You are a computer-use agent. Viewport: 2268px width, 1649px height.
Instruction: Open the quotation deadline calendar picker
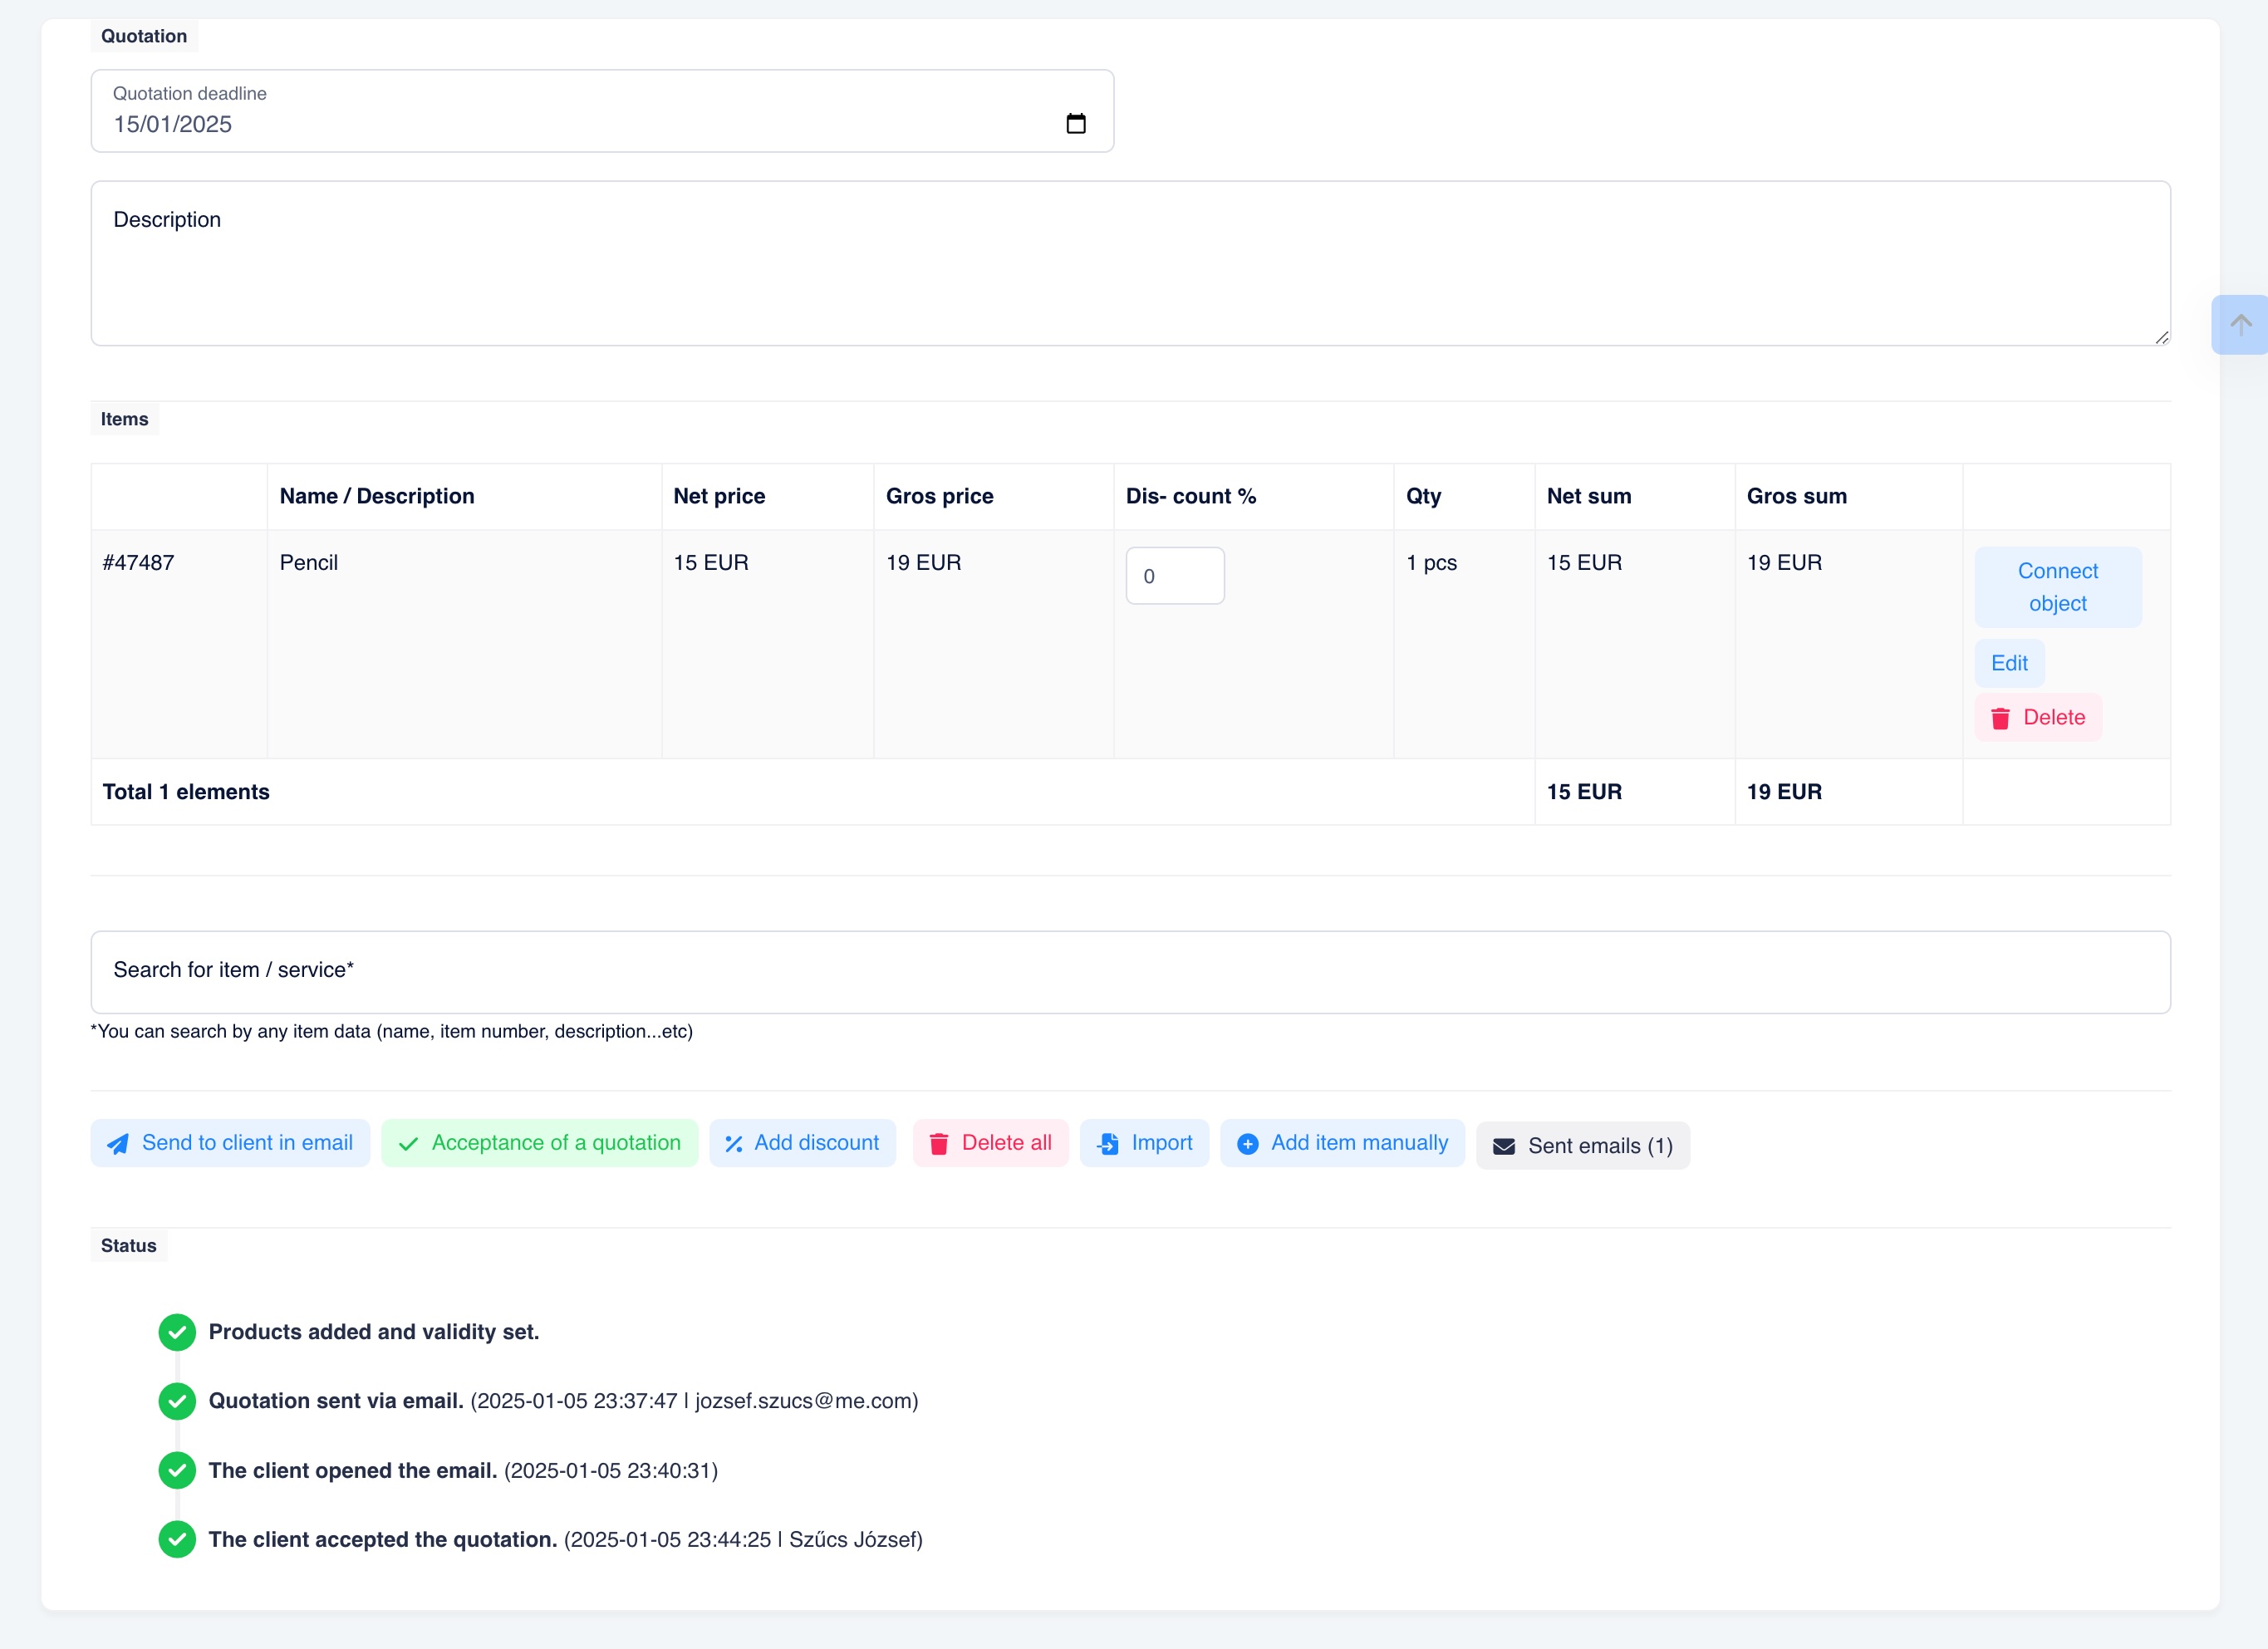(x=1075, y=124)
